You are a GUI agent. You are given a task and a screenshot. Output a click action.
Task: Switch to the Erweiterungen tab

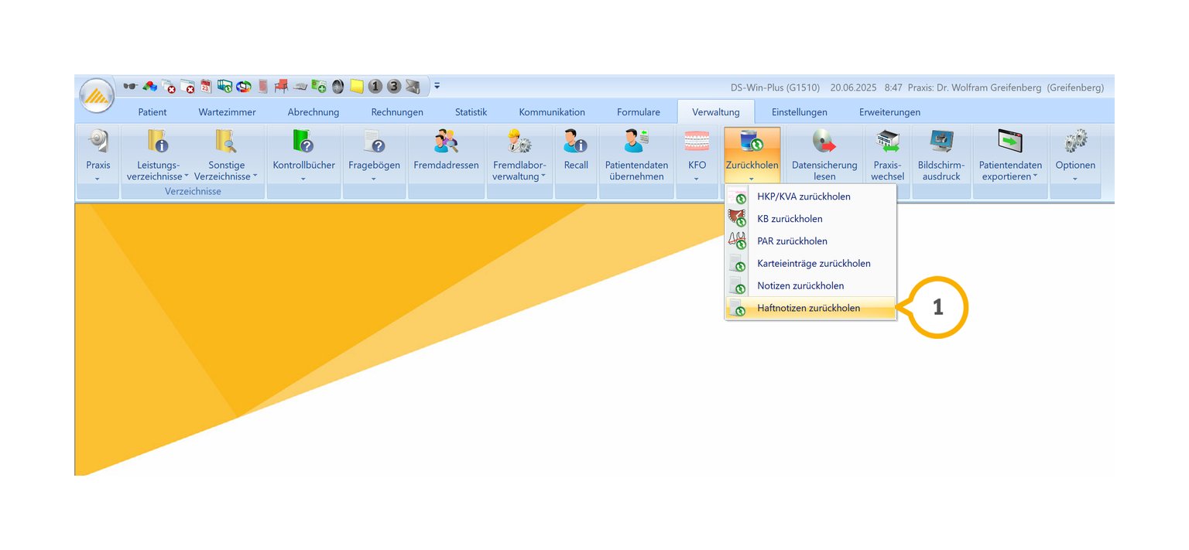pos(889,112)
